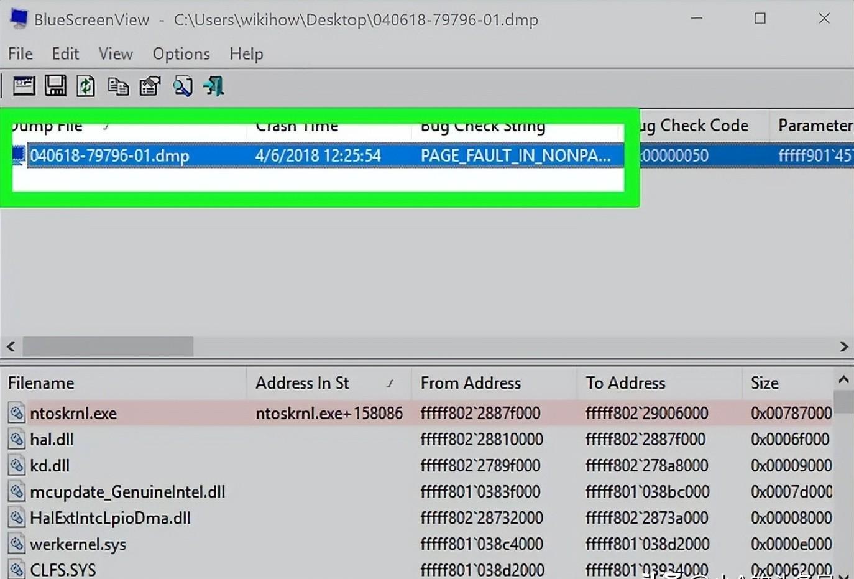The height and width of the screenshot is (579, 854).
Task: Click the horizontal scrollbar thumb
Action: pyautogui.click(x=108, y=346)
